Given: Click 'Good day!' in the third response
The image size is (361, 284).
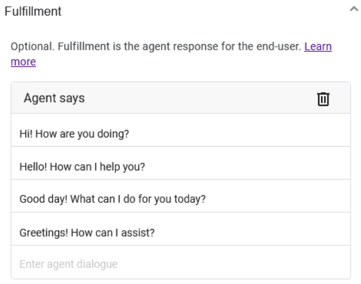Looking at the screenshot, I should pos(44,199).
